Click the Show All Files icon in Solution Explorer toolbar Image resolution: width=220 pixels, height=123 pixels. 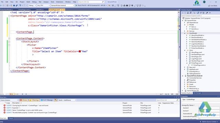click(203, 13)
